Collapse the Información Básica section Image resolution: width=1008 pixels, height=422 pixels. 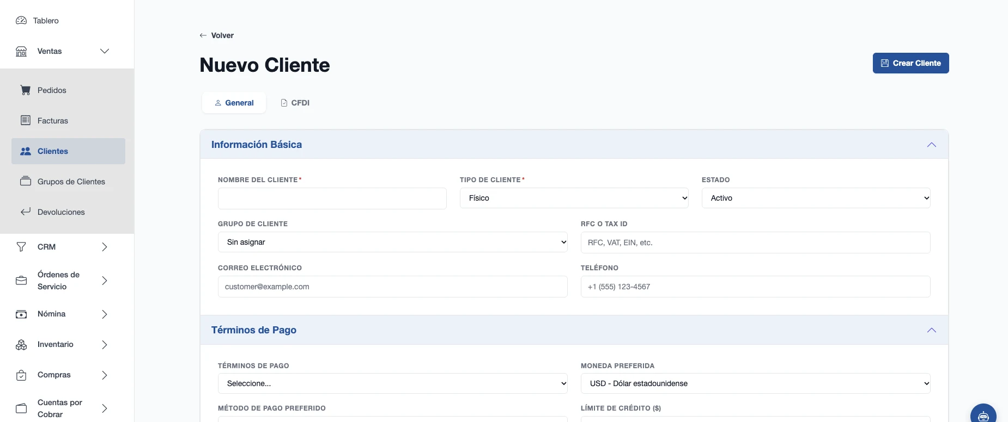coord(932,145)
